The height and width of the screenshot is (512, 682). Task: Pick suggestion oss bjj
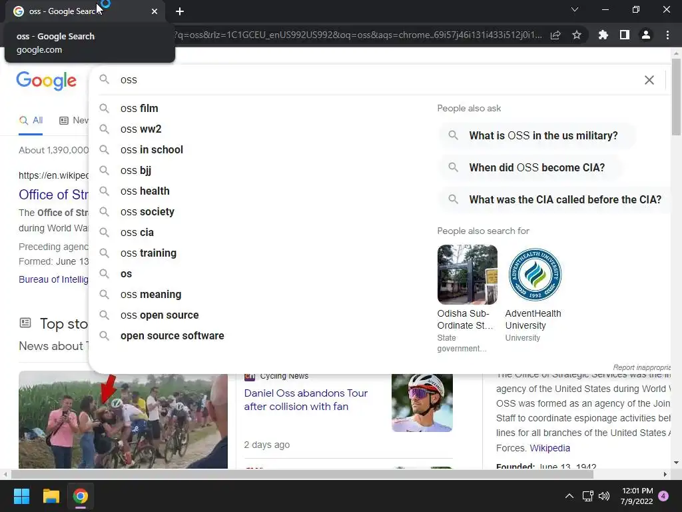(261, 171)
